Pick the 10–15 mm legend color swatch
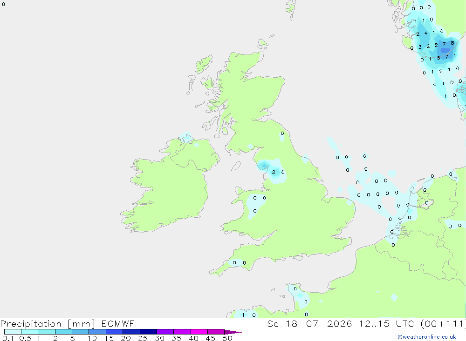The image size is (466, 341). click(97, 332)
